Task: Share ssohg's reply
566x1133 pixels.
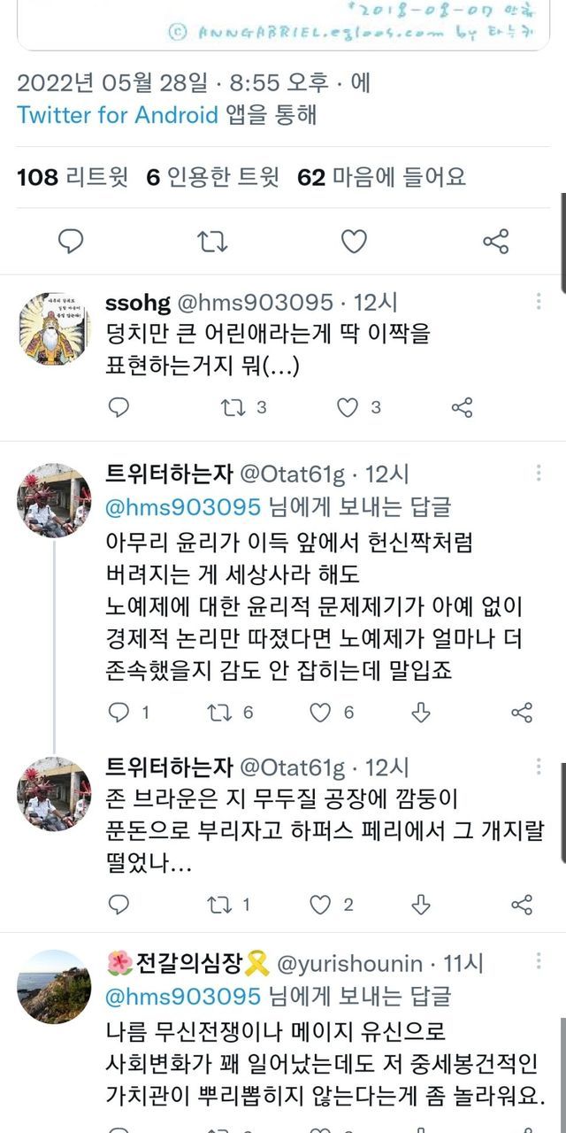Action: 462,407
